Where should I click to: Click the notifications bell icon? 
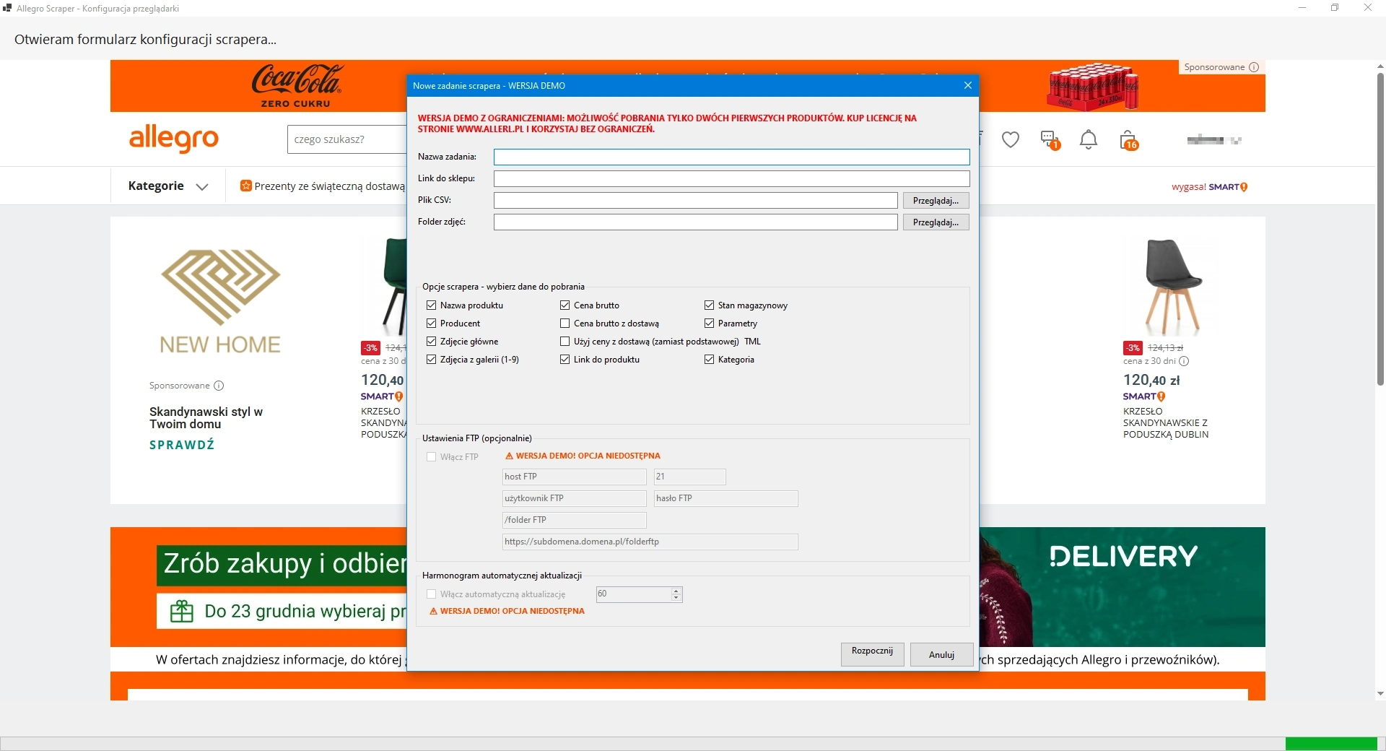coord(1088,140)
